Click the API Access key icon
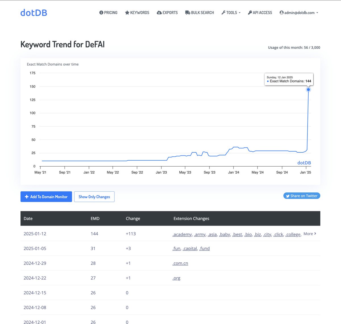The width and height of the screenshot is (341, 324). pyautogui.click(x=250, y=13)
